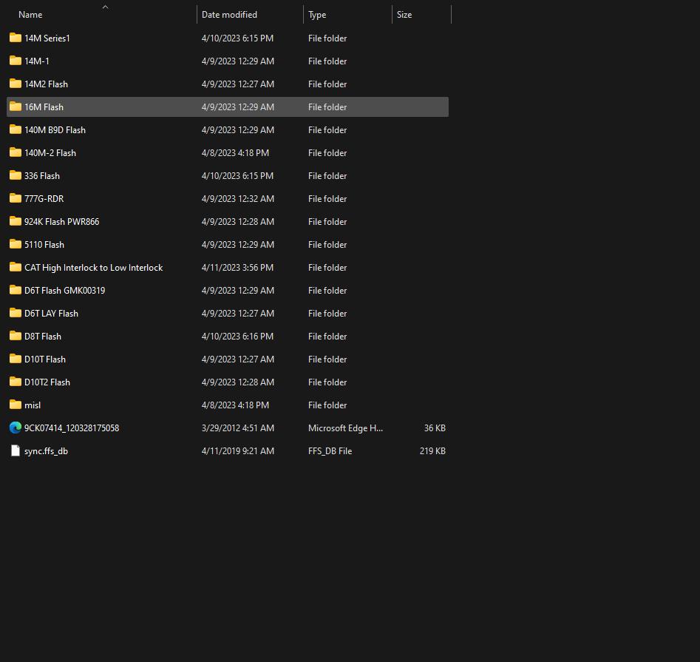Sort by the Size column header
This screenshot has height=662, width=700.
(x=404, y=14)
